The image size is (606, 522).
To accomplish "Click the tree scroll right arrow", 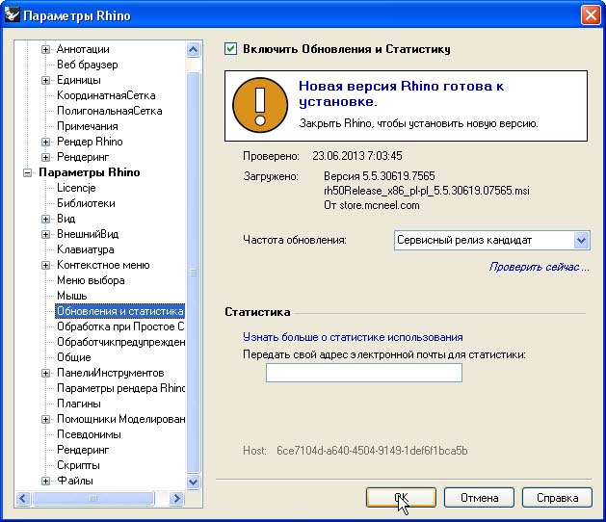I will coord(177,498).
